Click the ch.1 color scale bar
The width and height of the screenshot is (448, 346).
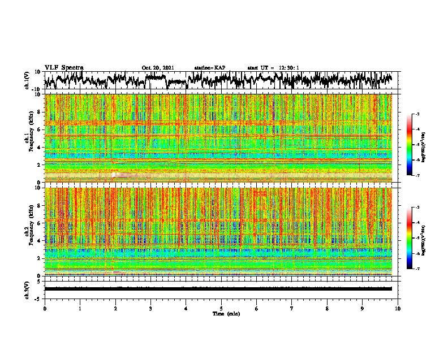coord(409,144)
